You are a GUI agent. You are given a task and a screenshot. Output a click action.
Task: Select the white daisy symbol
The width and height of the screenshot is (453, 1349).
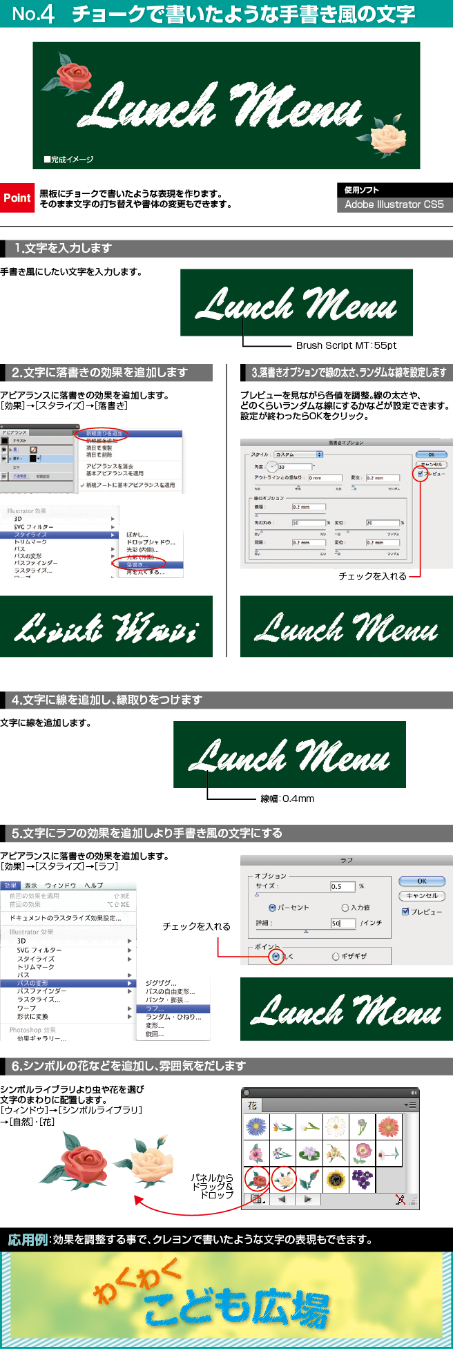pyautogui.click(x=336, y=1127)
